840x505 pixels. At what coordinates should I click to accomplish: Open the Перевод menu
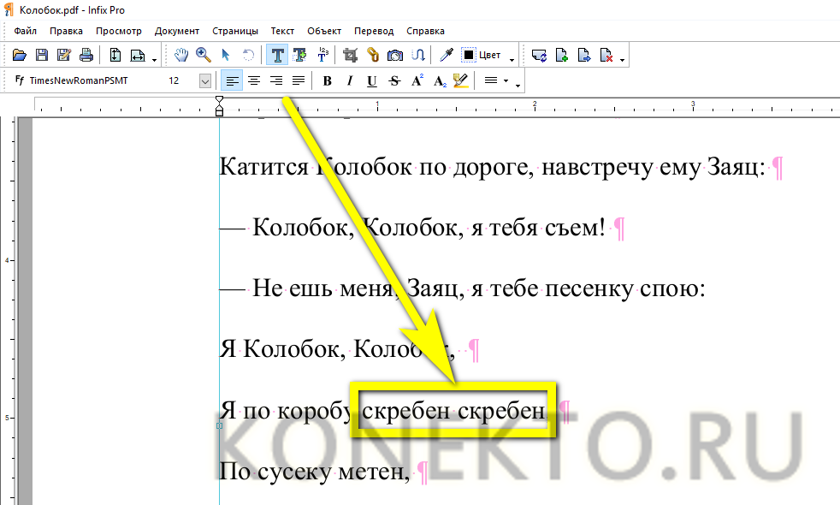coord(374,31)
